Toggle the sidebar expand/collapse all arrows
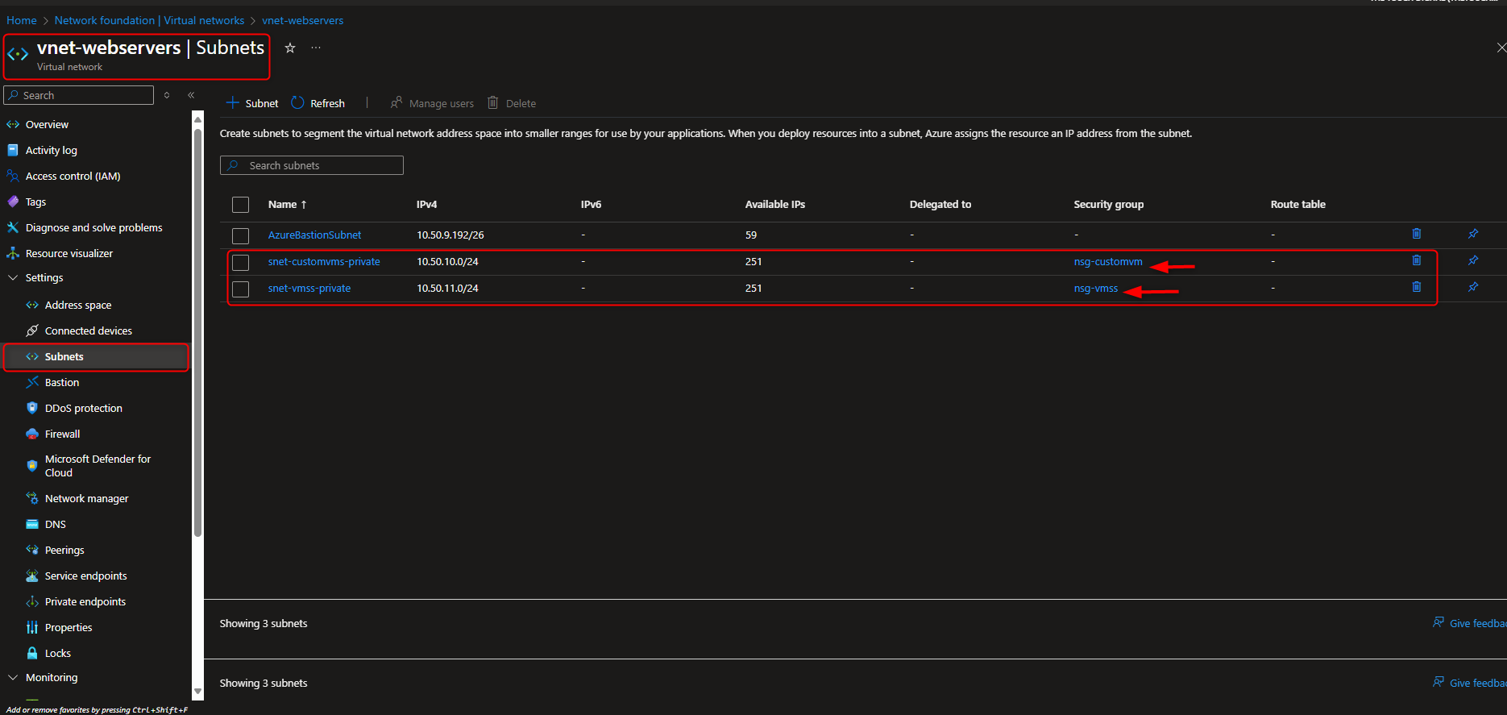 click(167, 95)
